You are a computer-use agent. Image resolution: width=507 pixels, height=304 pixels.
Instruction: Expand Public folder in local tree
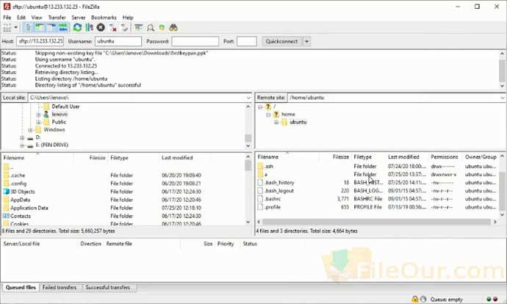[x=38, y=122]
